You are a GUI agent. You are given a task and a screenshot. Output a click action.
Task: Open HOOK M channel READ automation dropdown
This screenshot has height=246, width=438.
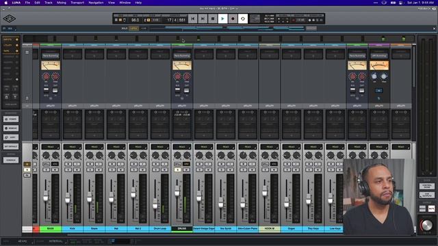tap(270, 147)
